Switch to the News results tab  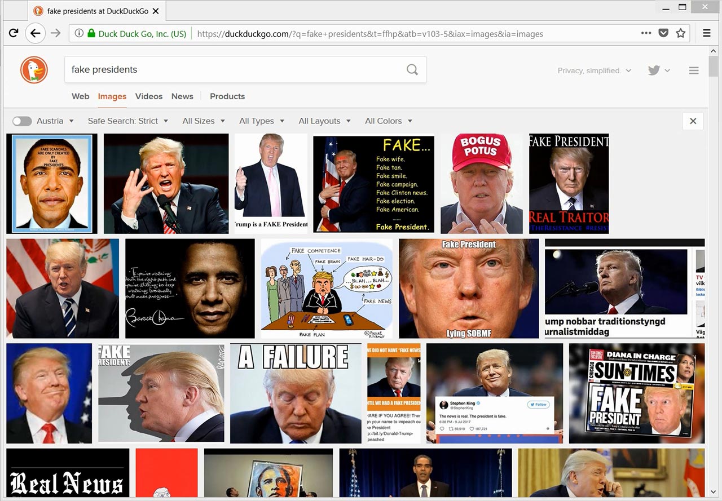[x=182, y=96]
